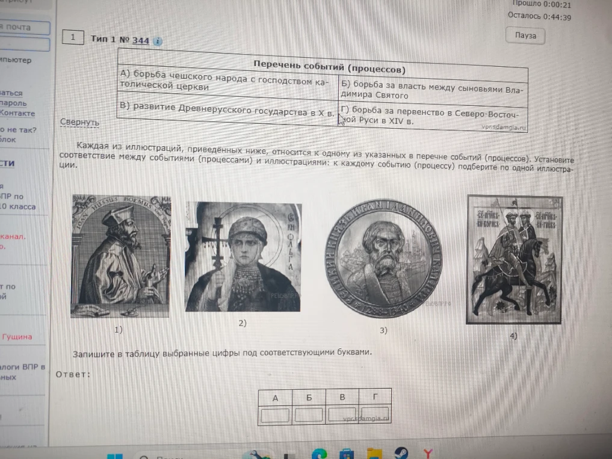The image size is (612, 459).
Task: Click the Прошло 0:00:21 elapsed time text
Action: (542, 5)
